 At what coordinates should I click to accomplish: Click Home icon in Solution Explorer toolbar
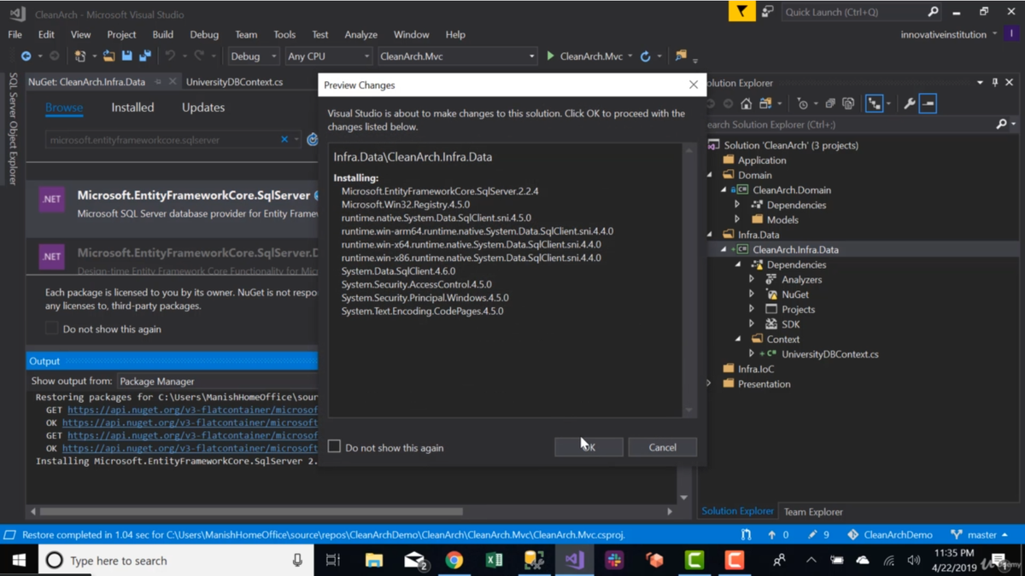pos(747,104)
